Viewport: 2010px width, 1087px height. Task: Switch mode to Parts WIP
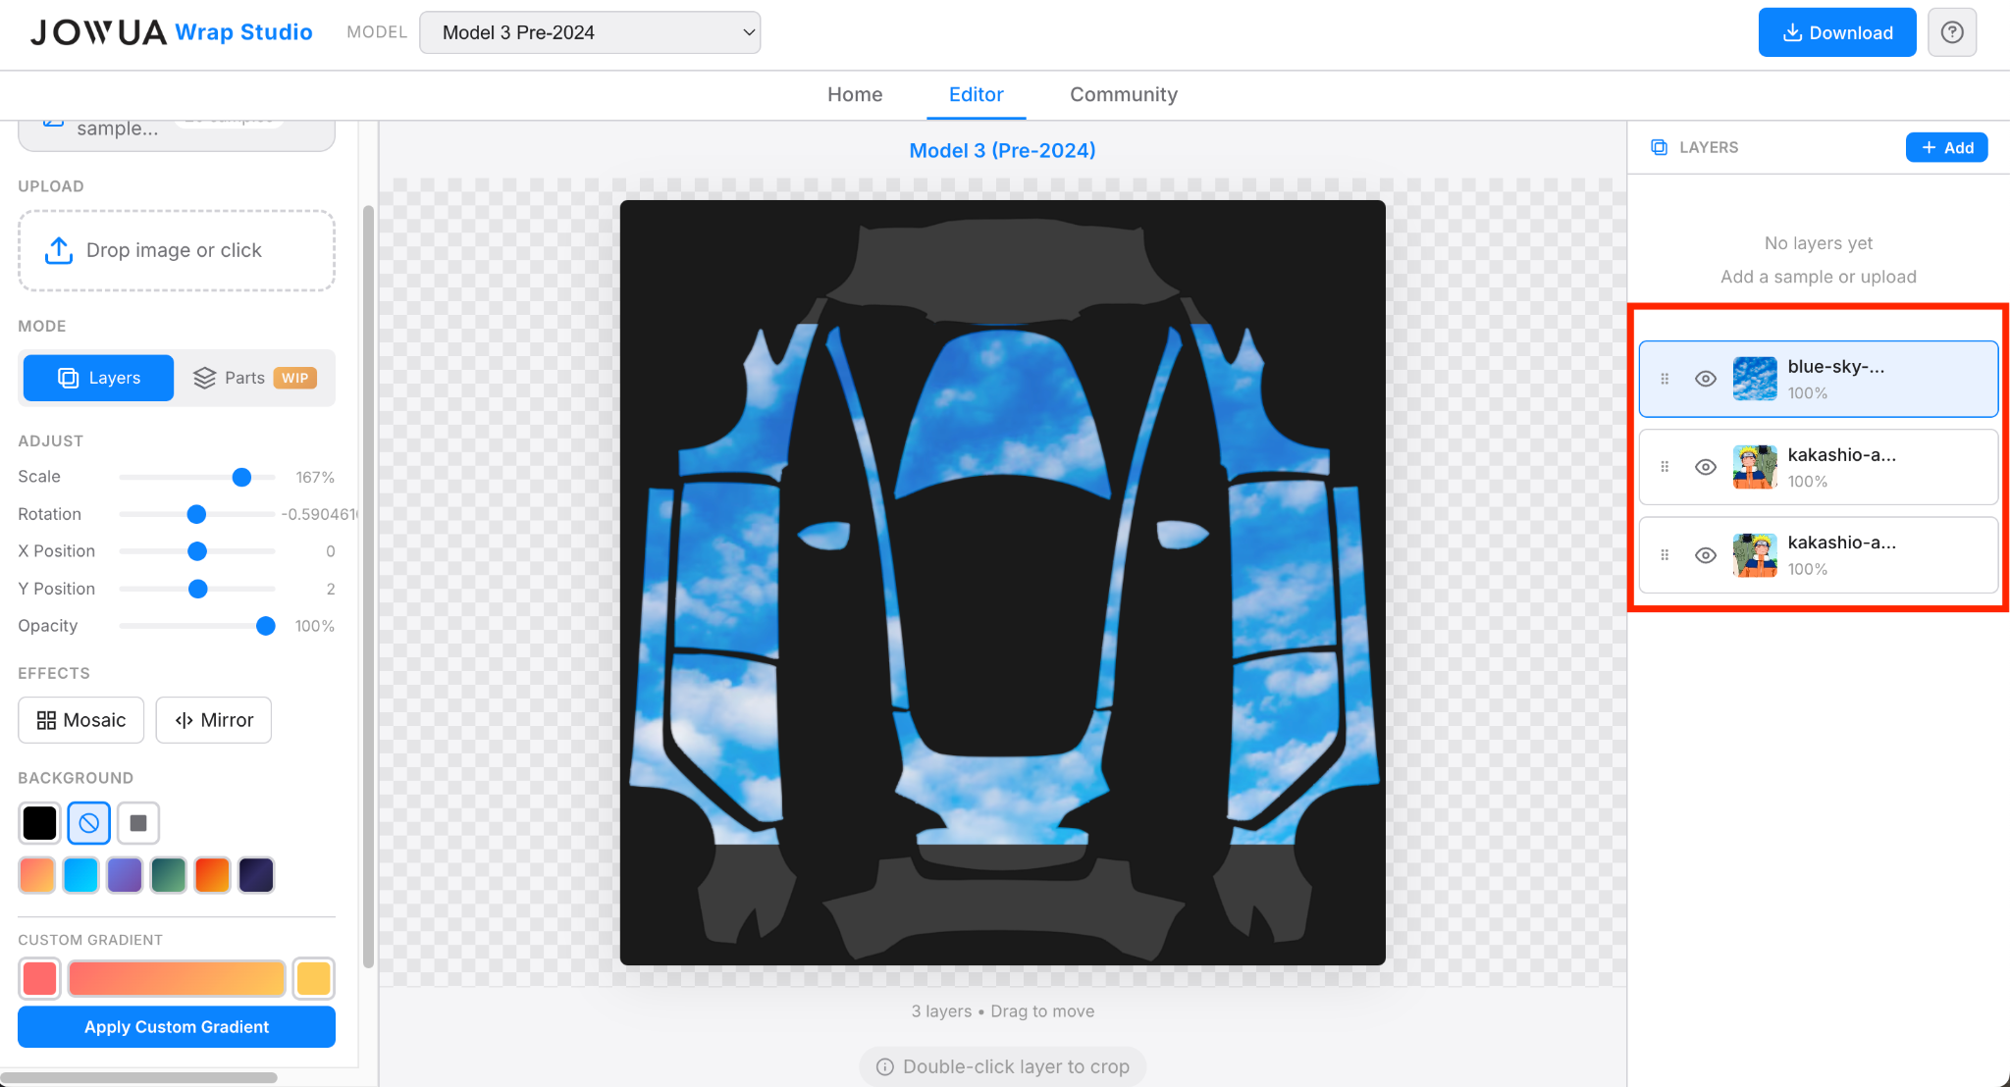(x=253, y=378)
